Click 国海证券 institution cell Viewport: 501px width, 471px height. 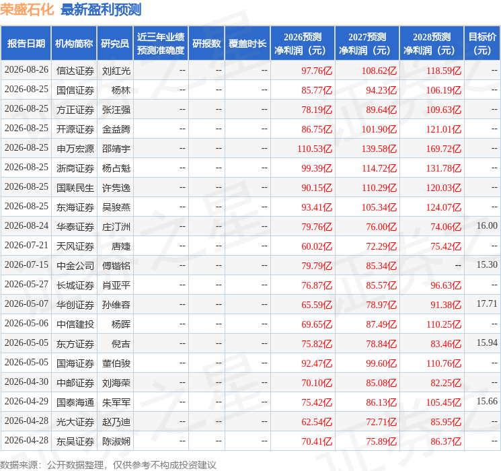[75, 363]
